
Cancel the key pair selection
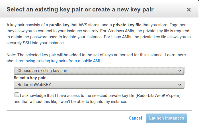(135, 118)
